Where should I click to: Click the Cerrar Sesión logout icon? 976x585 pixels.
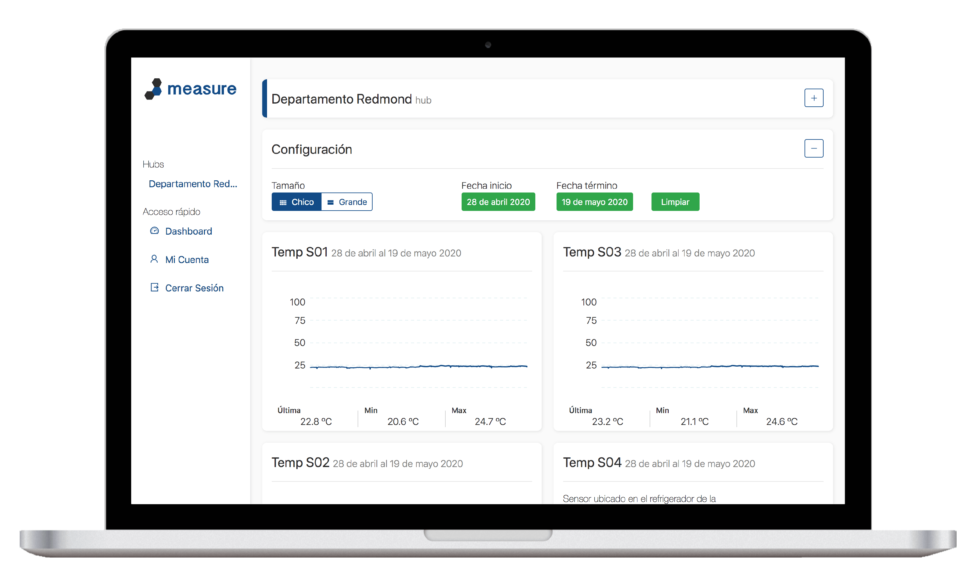coord(154,287)
